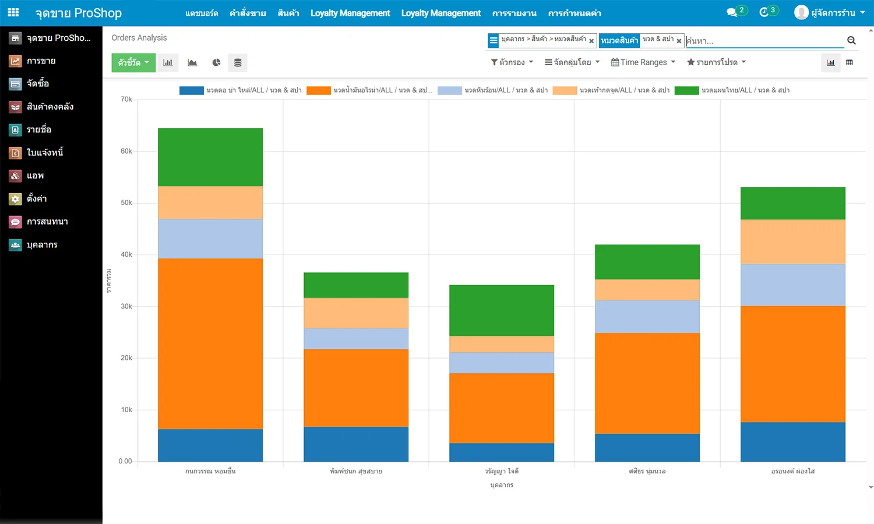Click into the ค้นหา search field
Viewport: 874px width, 524px height.
coord(763,41)
